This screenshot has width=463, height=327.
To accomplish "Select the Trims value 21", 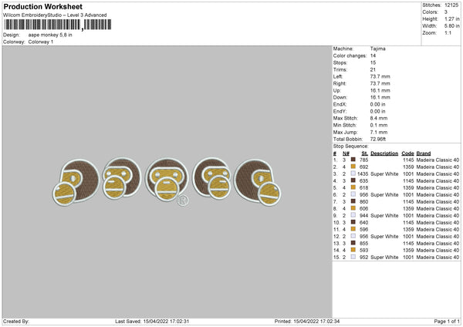I will [373, 69].
